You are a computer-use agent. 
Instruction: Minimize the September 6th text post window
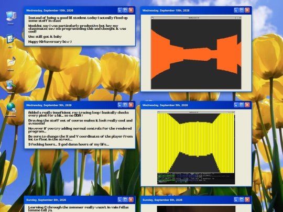point(120,199)
